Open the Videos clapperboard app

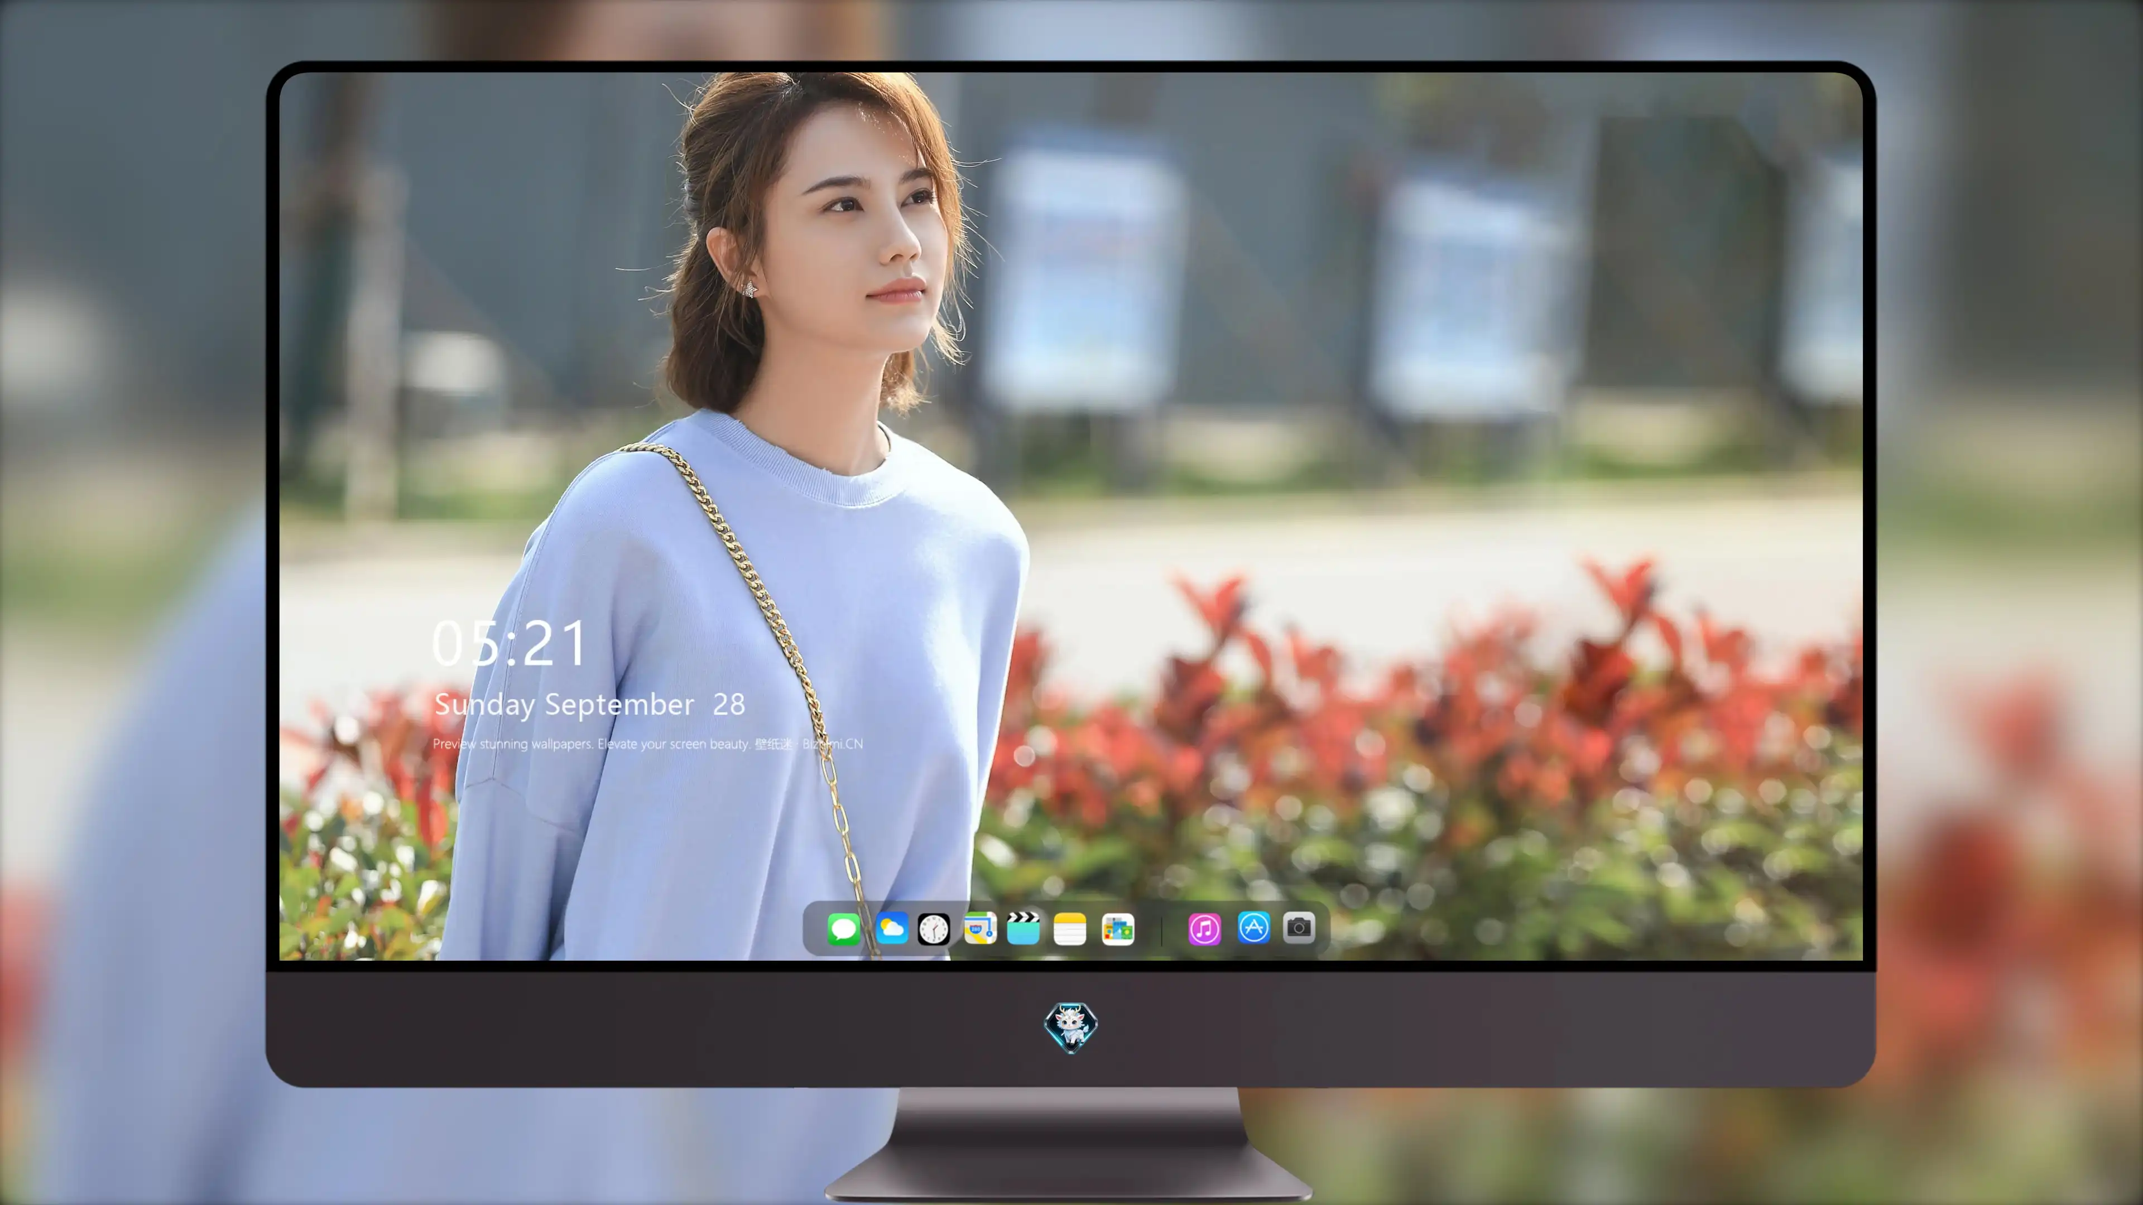1024,928
